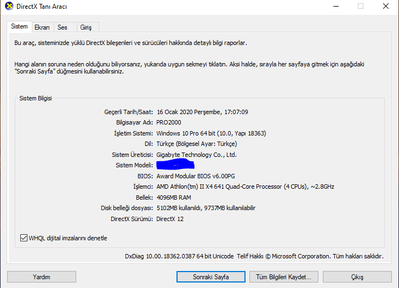The image size is (399, 288).
Task: Click Gigabyte Technology Co., Ltd. text
Action: [x=196, y=155]
